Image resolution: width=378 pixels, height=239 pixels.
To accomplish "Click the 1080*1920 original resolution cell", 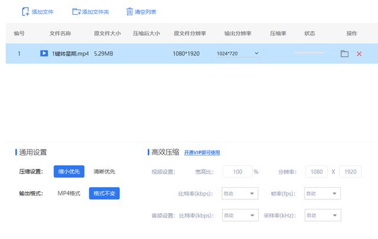I will pos(186,54).
